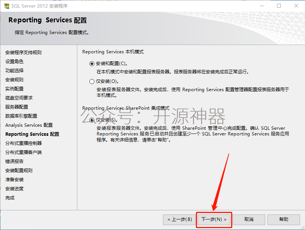305x230 pixels.
Task: Click the bold Reporting Services 配置 sidebar step
Action: tap(32, 134)
